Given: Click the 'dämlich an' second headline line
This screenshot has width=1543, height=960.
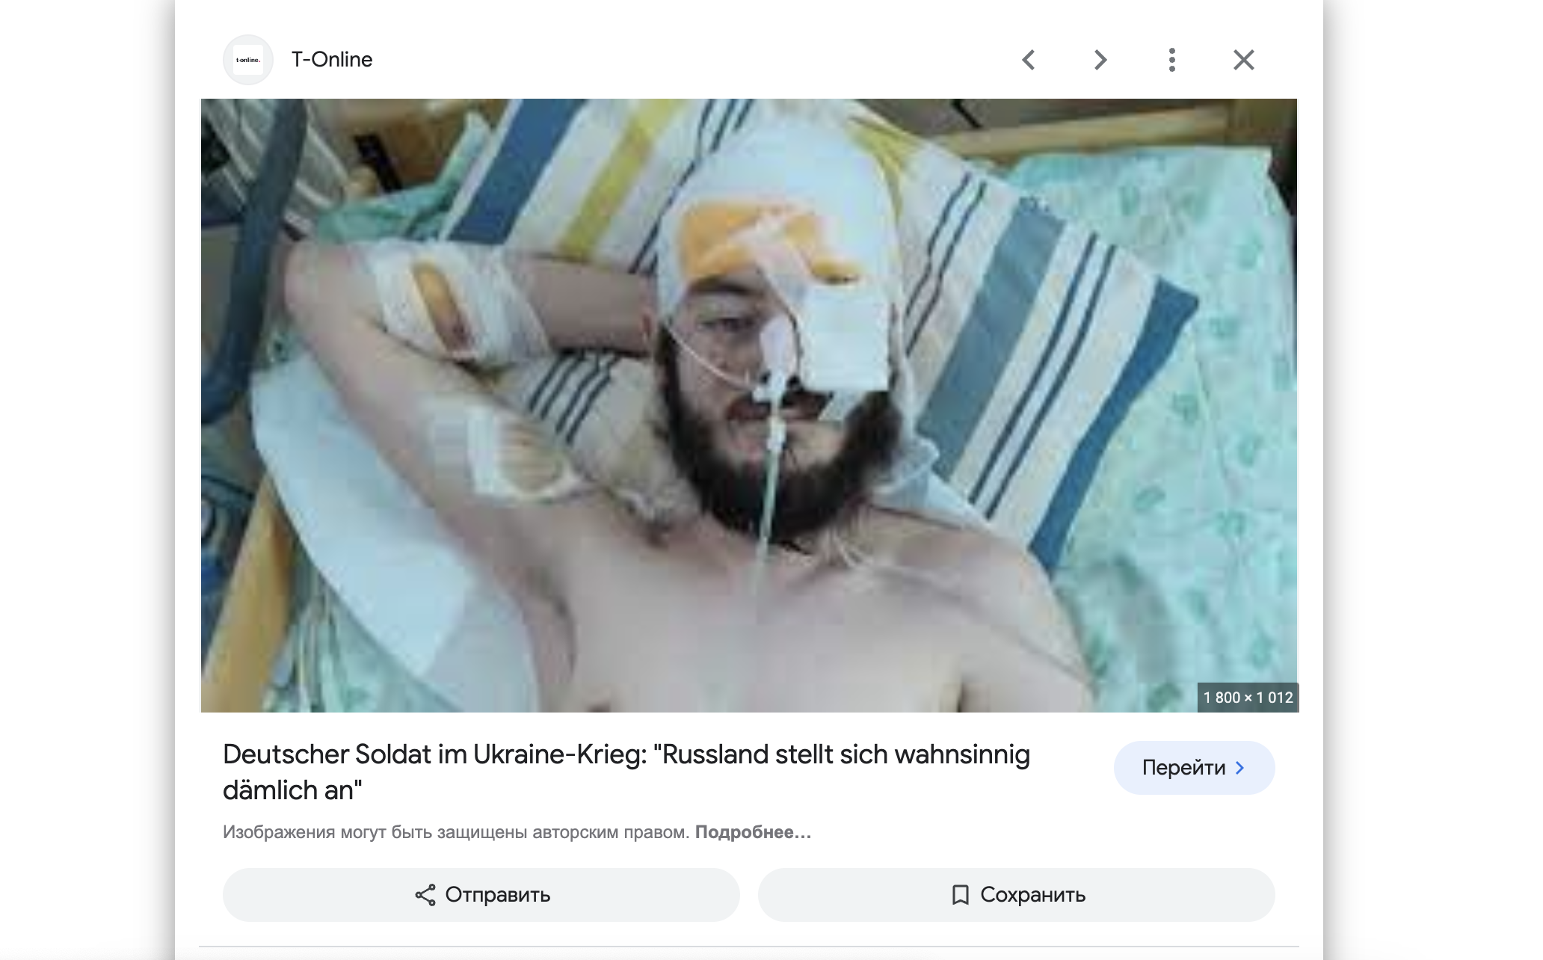Looking at the screenshot, I should pos(292,790).
